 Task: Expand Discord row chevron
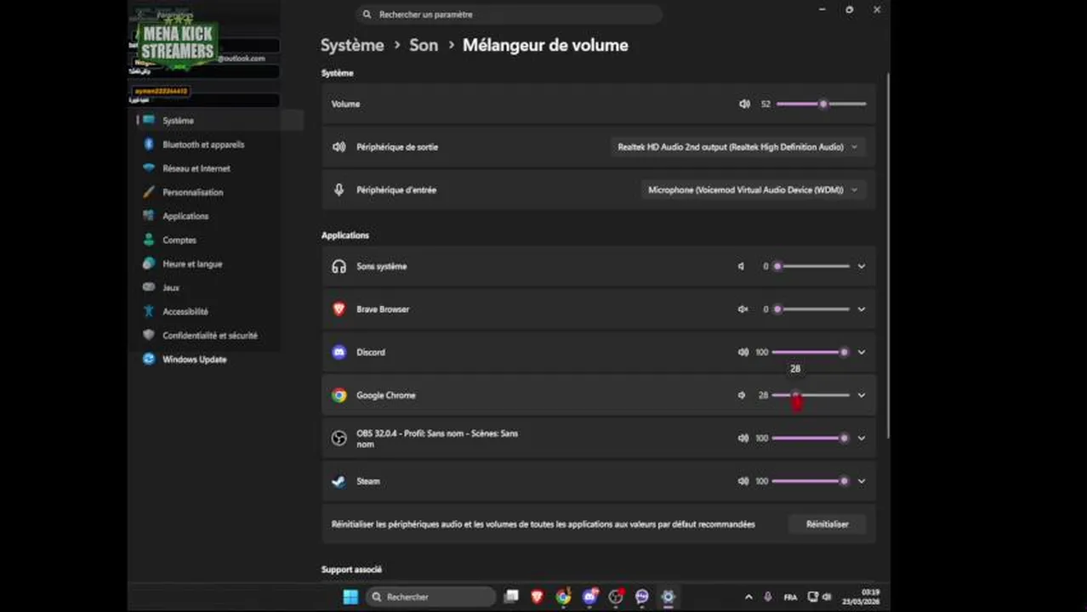[862, 352]
